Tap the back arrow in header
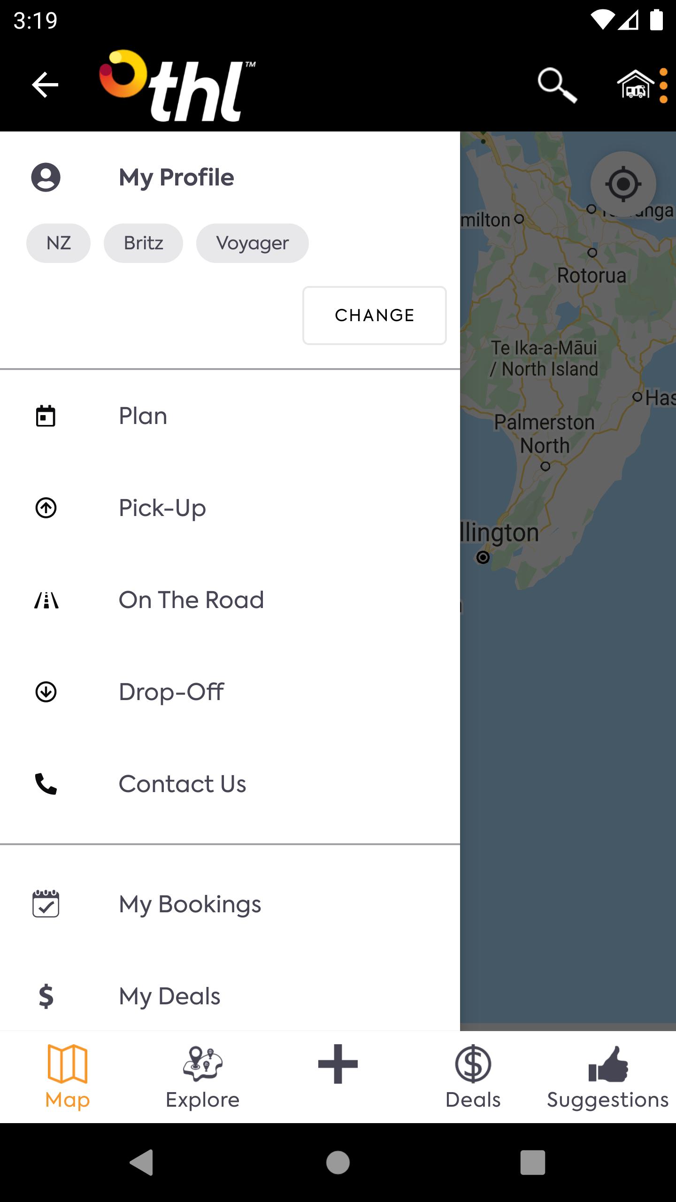The image size is (676, 1202). click(x=45, y=85)
